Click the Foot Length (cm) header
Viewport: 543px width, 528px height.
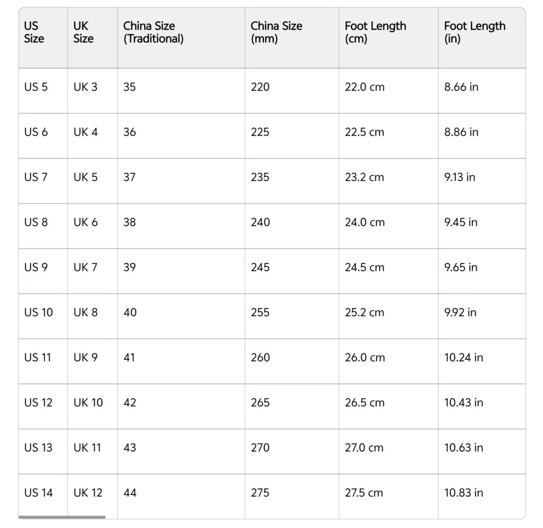[x=375, y=32]
